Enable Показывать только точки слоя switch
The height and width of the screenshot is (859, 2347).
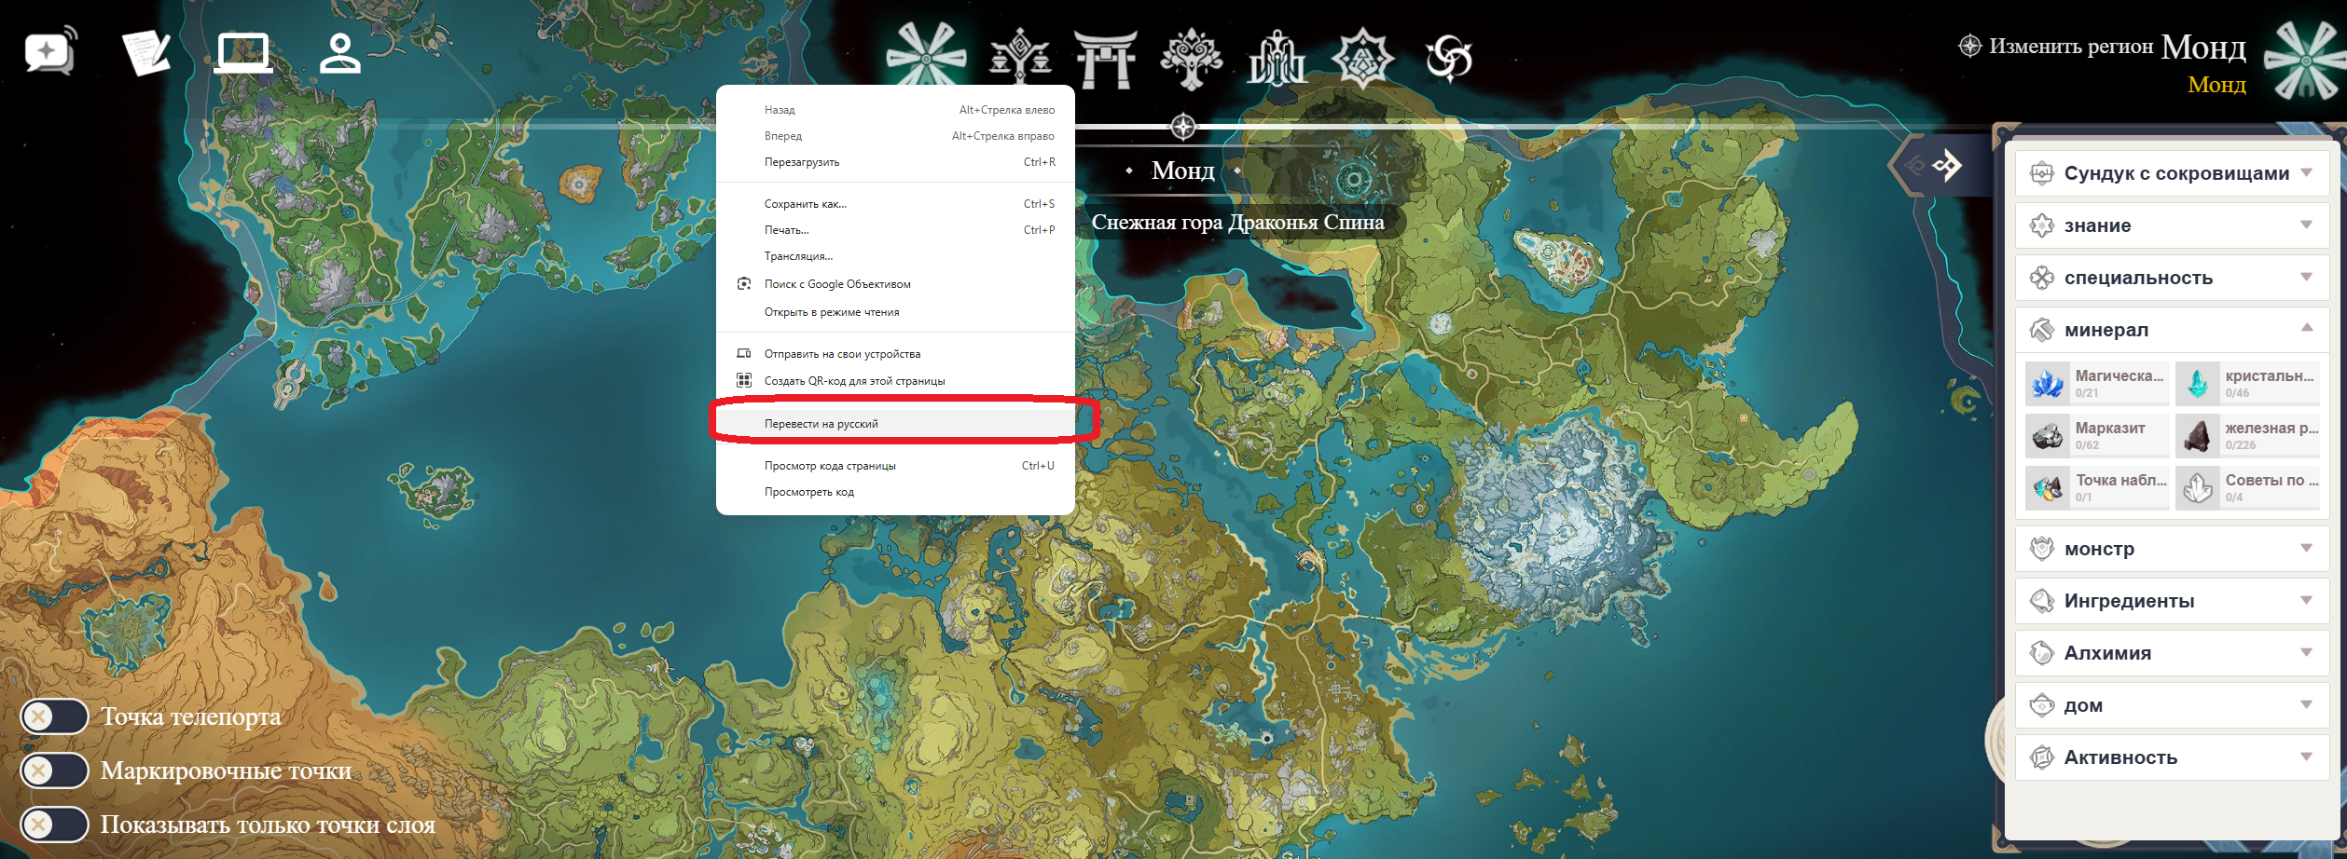point(54,825)
